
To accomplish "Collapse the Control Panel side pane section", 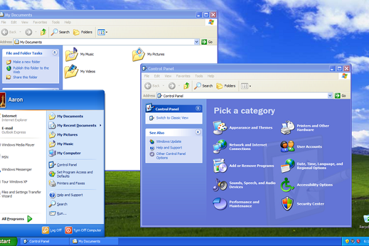I will click(x=198, y=108).
